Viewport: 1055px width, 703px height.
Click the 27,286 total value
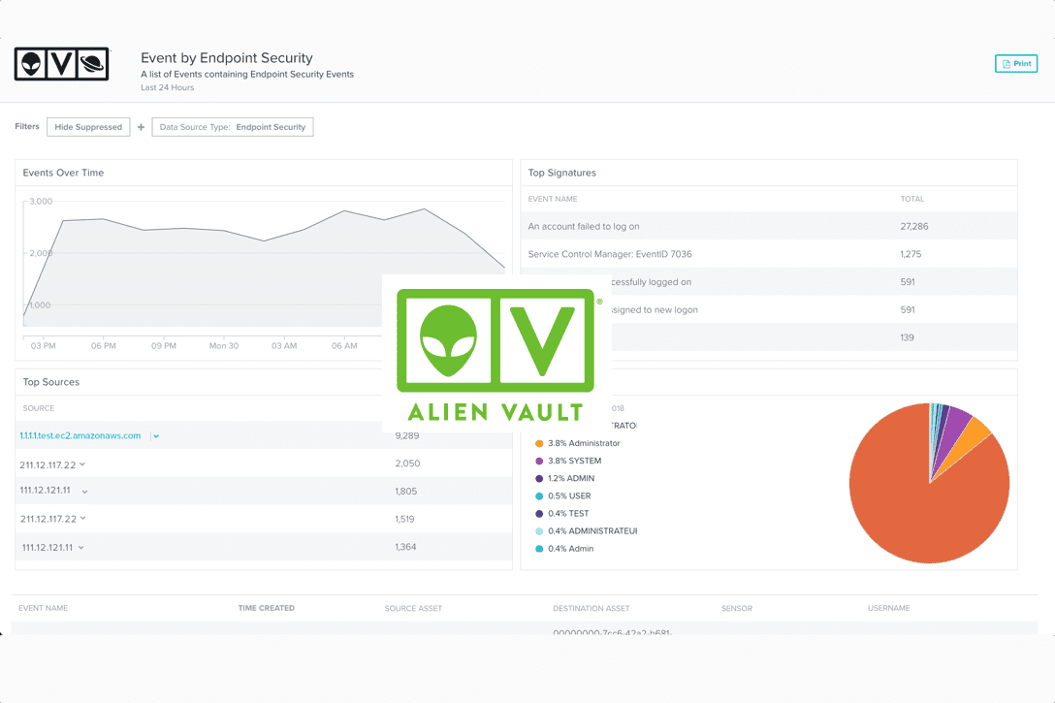tap(913, 227)
